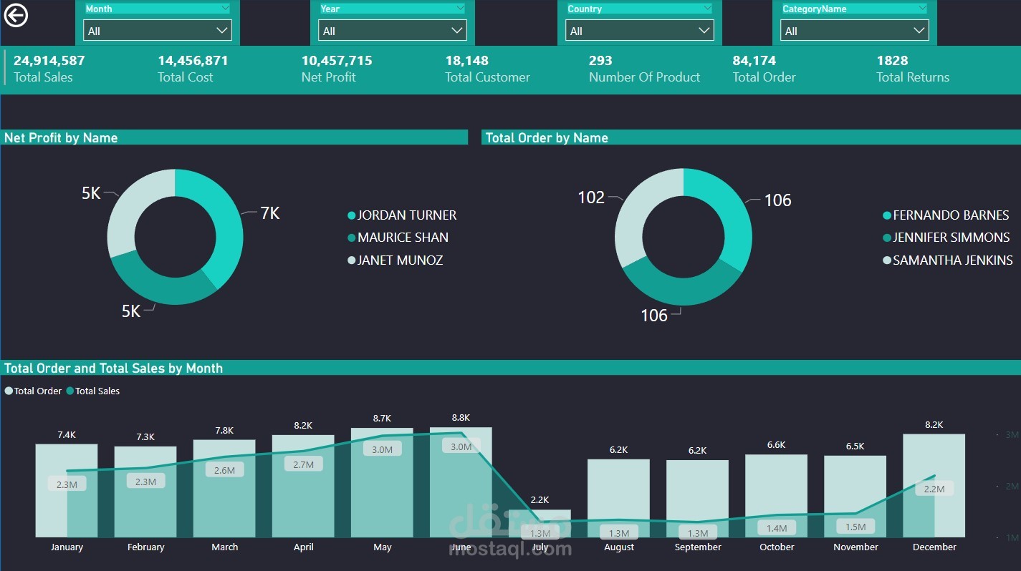
Task: Click the June bar showing 8.8K
Action: (461, 482)
